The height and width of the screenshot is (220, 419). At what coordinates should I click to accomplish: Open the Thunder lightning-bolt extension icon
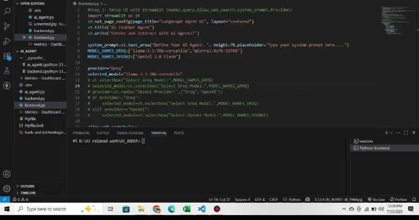point(7,85)
